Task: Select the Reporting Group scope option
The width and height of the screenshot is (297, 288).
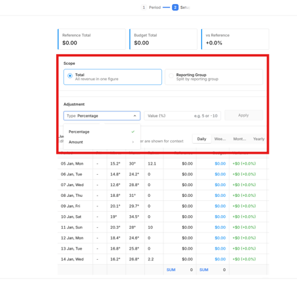Action: (214, 77)
